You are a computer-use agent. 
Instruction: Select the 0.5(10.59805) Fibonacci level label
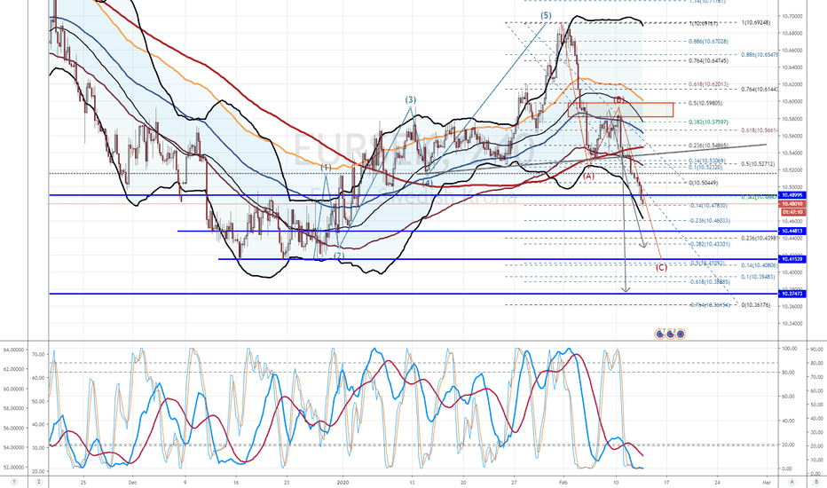(705, 104)
